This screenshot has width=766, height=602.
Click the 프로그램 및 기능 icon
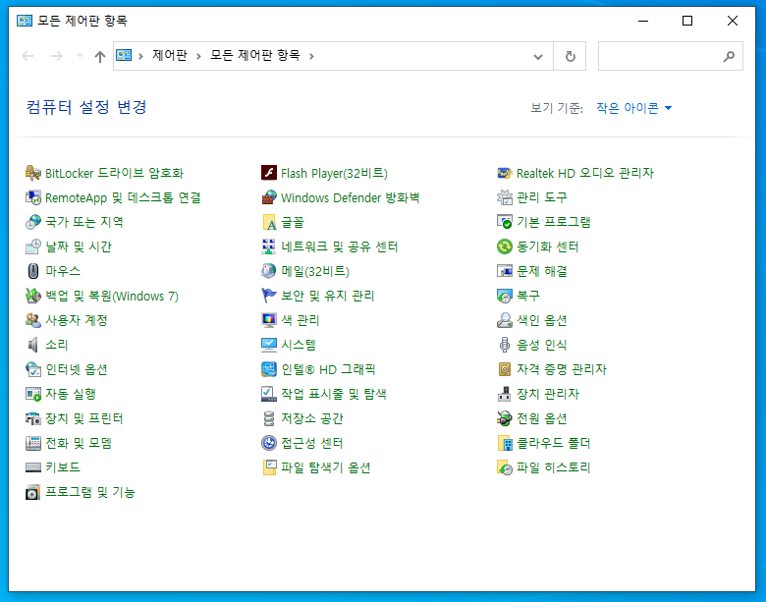coord(32,492)
